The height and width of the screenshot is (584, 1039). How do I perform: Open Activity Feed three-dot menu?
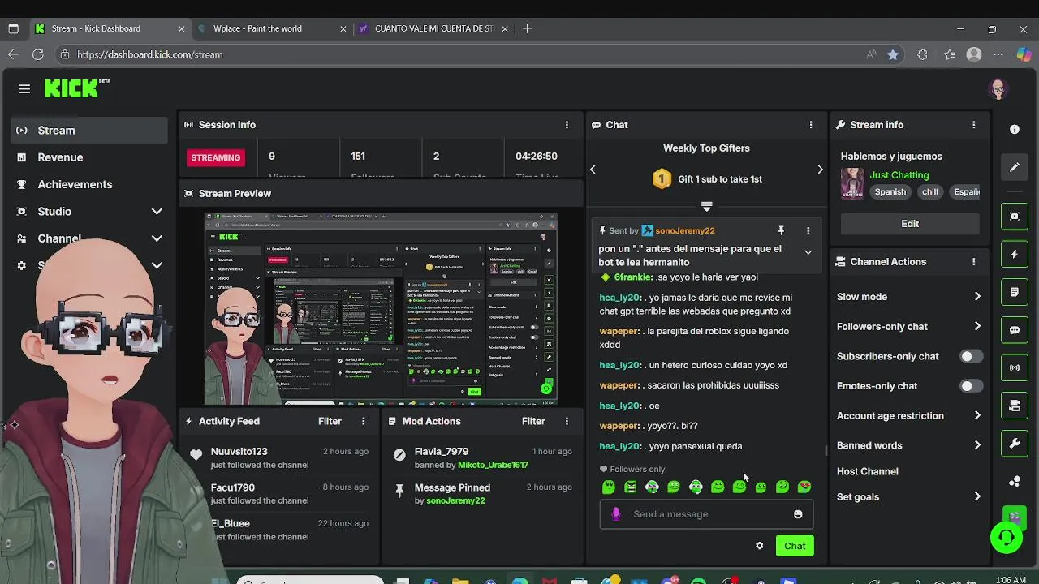pyautogui.click(x=363, y=422)
